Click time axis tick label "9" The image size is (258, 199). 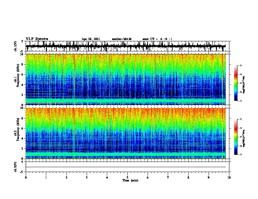(208, 178)
